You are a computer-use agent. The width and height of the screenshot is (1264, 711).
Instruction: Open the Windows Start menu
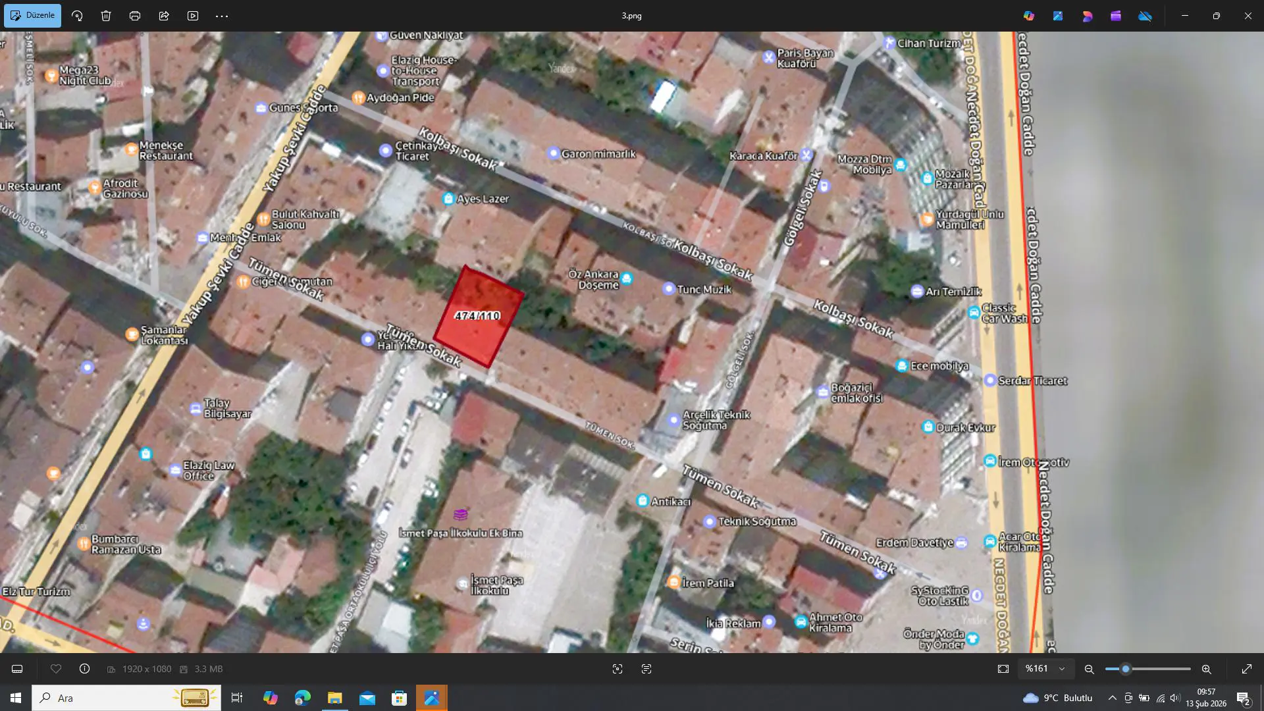[16, 698]
